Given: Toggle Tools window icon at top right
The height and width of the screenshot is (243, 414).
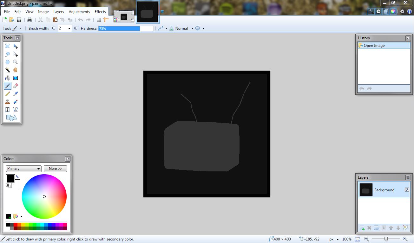Looking at the screenshot, I should 371,11.
